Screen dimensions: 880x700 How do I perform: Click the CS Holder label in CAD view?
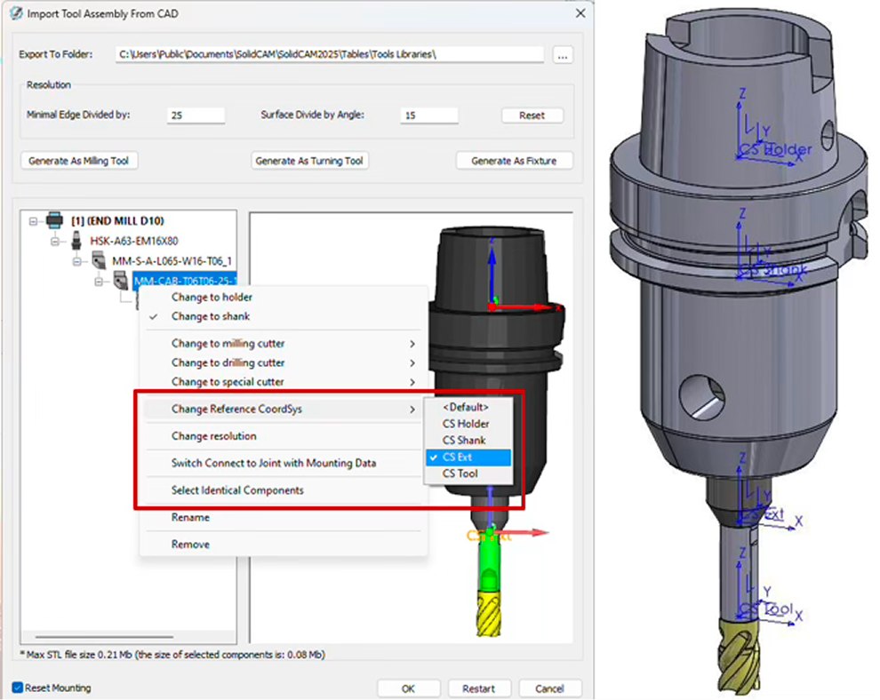tap(775, 150)
